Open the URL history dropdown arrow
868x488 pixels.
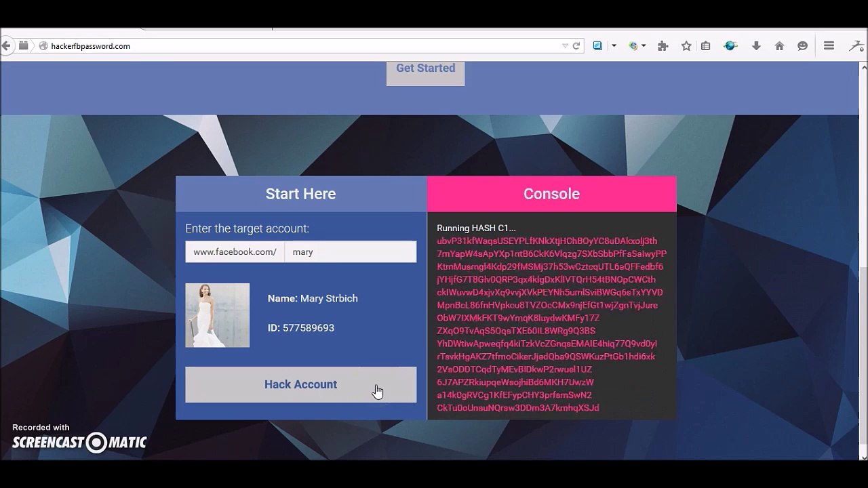[565, 46]
